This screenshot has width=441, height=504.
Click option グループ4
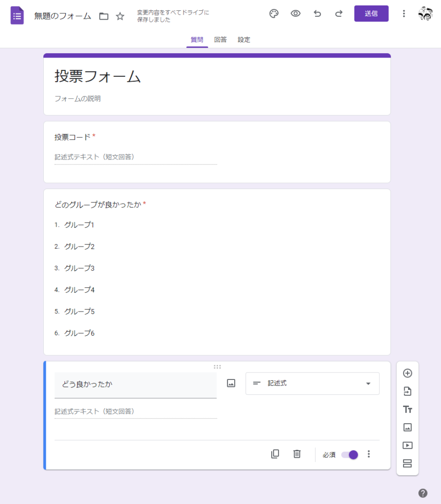(79, 289)
